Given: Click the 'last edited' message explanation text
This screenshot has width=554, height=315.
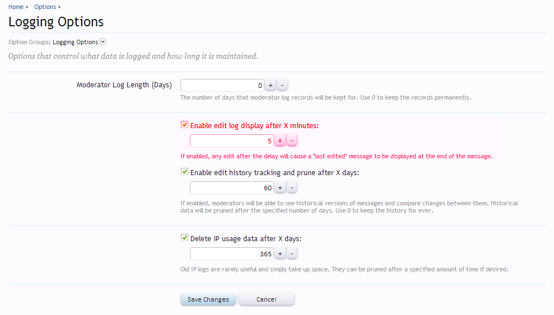Looking at the screenshot, I should [336, 156].
